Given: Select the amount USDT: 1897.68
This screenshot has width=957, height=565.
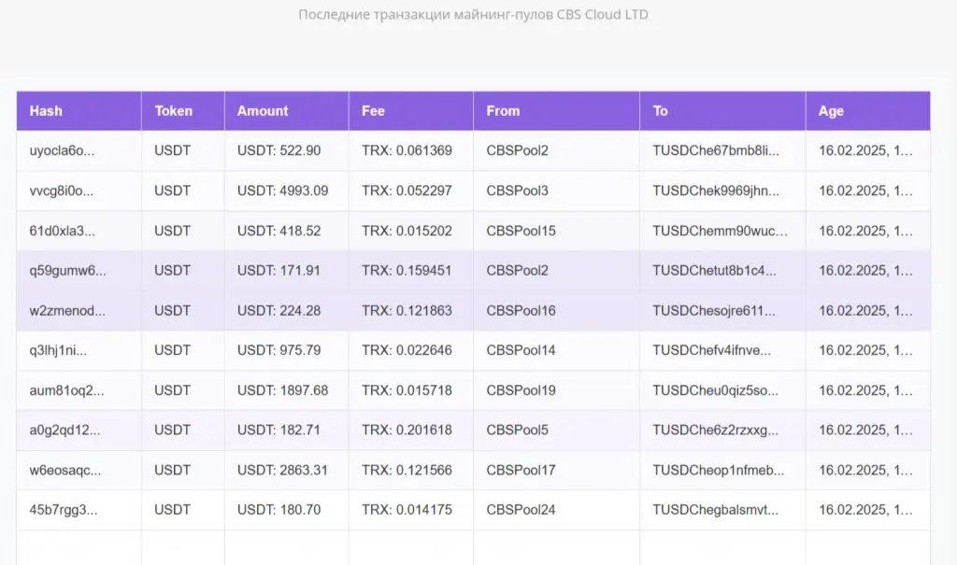Looking at the screenshot, I should pyautogui.click(x=282, y=390).
